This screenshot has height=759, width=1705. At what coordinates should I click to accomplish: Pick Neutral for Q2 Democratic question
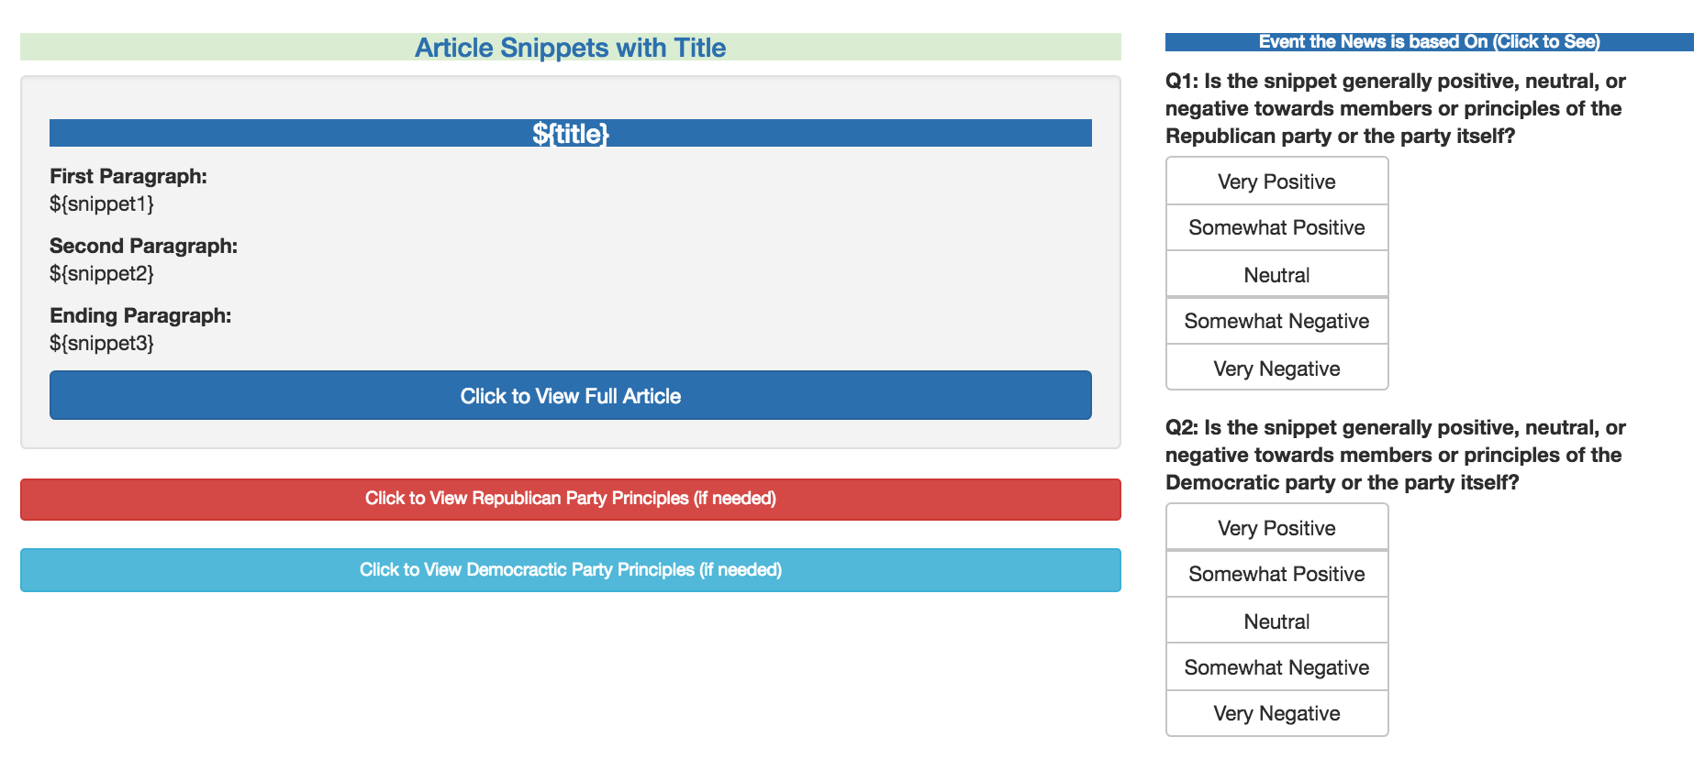(1276, 621)
